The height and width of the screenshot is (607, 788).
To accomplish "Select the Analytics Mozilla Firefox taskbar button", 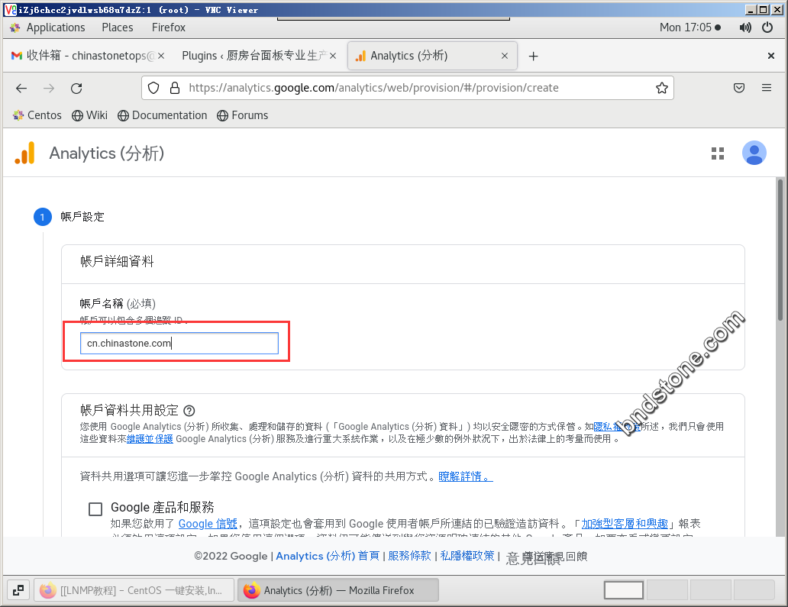I will coord(337,590).
